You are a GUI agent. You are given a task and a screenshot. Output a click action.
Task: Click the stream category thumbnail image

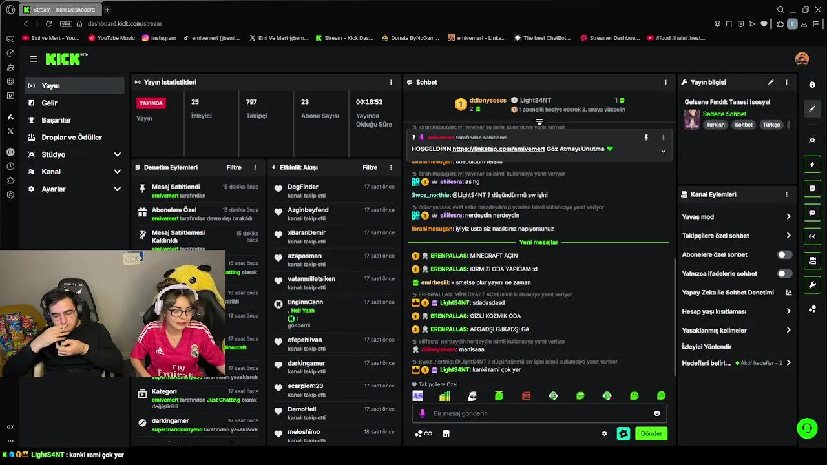[x=692, y=119]
